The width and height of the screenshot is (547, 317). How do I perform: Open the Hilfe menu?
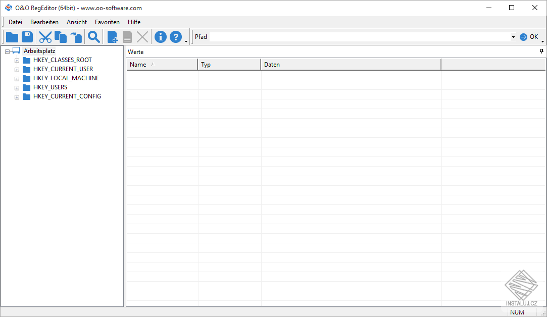point(134,22)
